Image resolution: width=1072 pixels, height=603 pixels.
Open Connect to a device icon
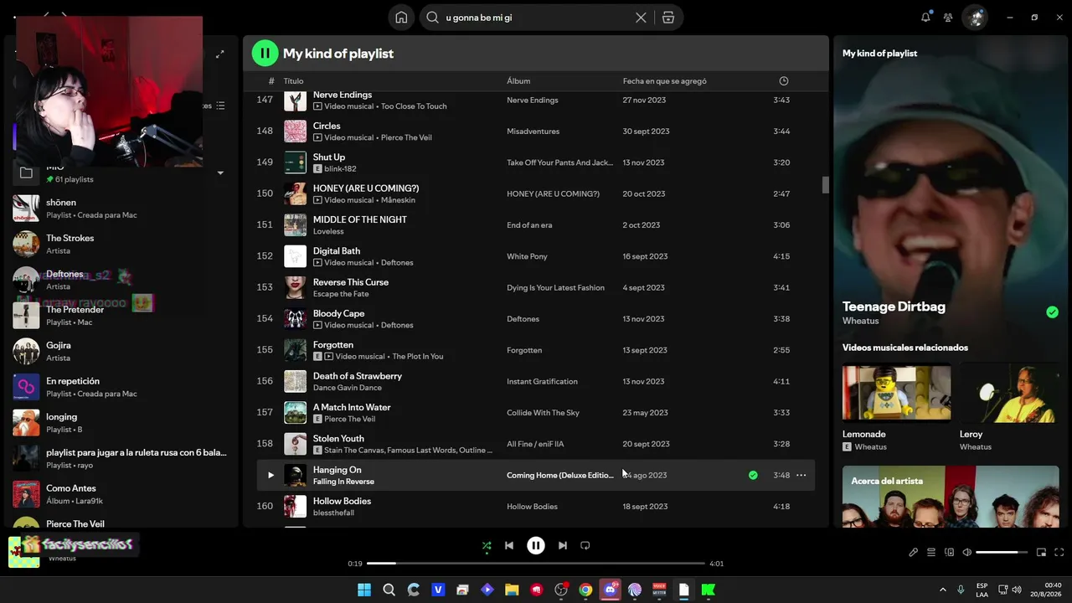949,553
